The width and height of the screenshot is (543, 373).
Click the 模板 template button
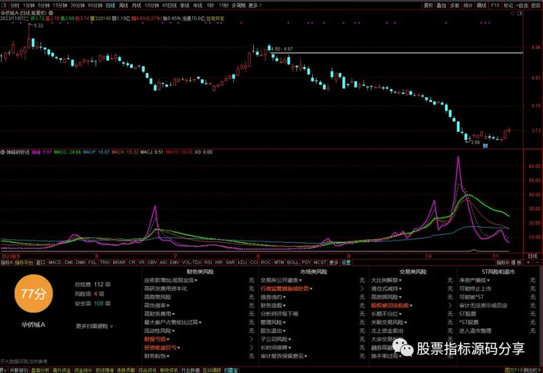point(516,262)
